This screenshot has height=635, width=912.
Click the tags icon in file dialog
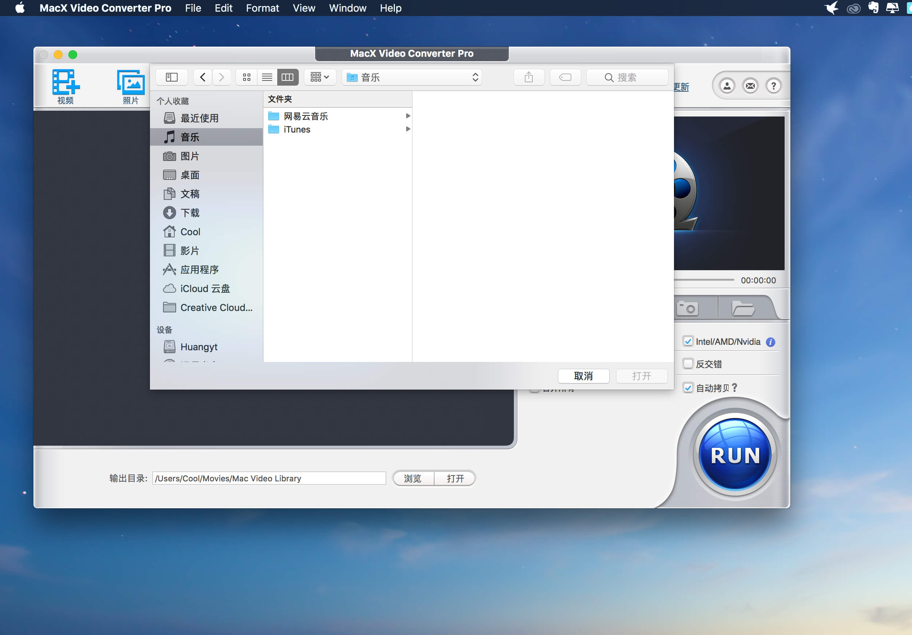tap(565, 77)
